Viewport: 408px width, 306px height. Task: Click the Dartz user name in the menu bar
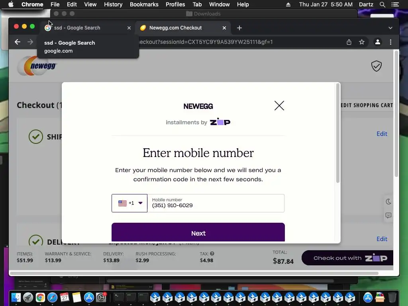pos(366,4)
